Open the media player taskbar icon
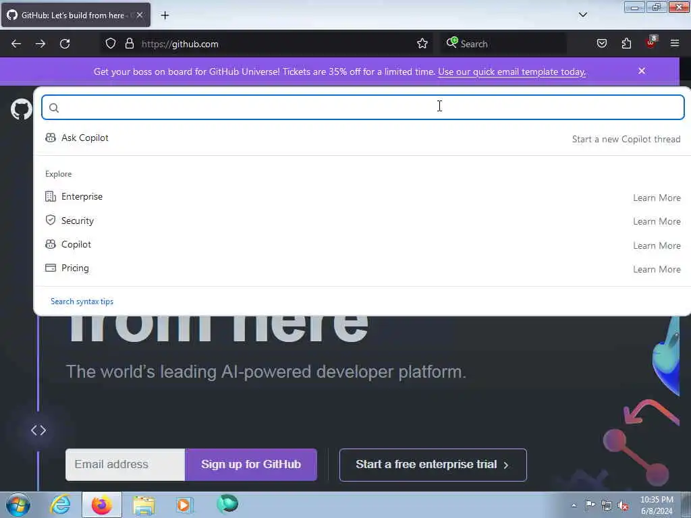Screen dimensions: 691x518 click(184, 505)
